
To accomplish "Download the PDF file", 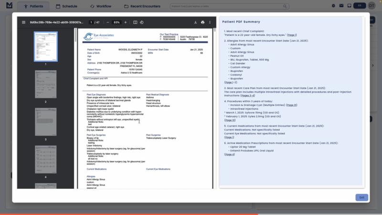I will (x=195, y=22).
